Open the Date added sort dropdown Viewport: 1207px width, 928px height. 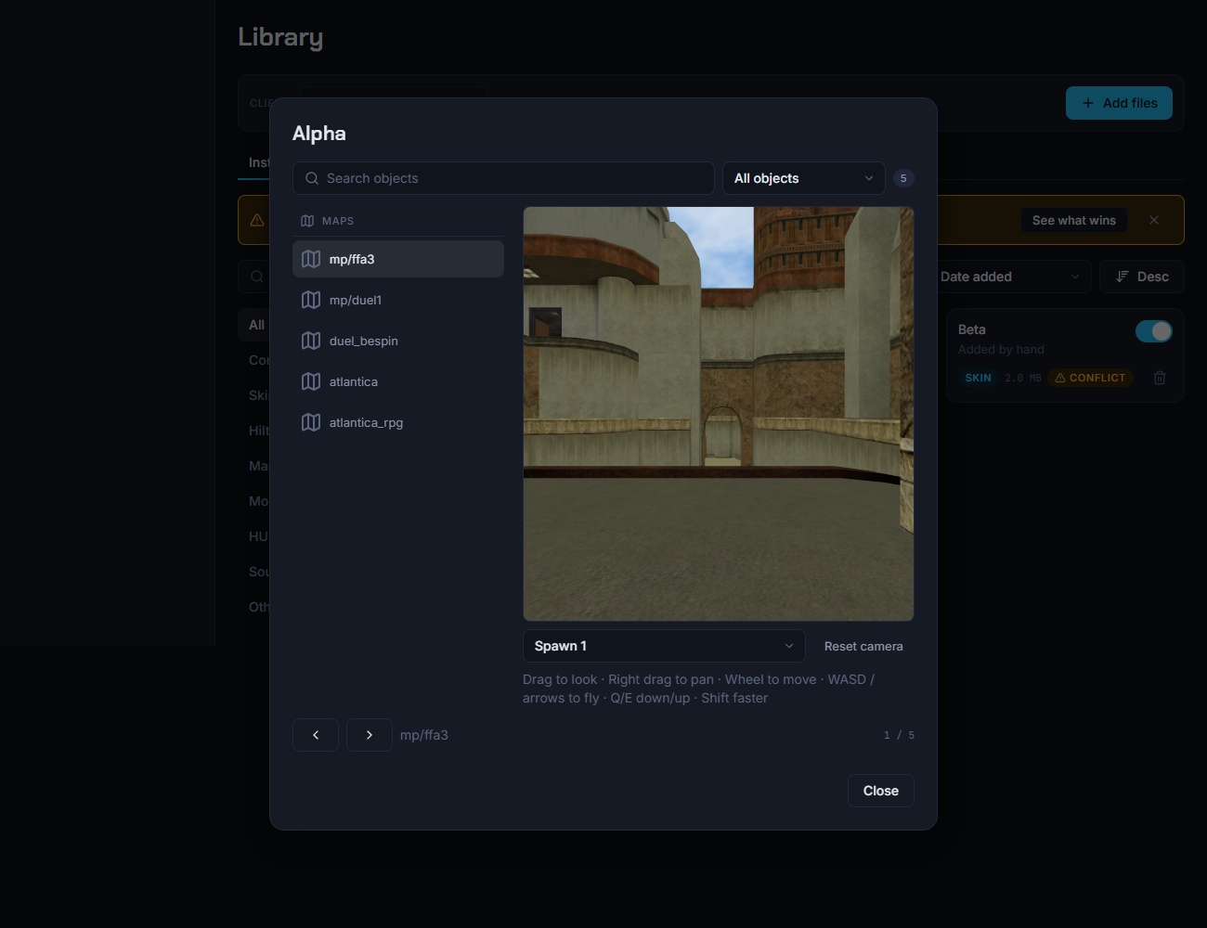[1012, 277]
